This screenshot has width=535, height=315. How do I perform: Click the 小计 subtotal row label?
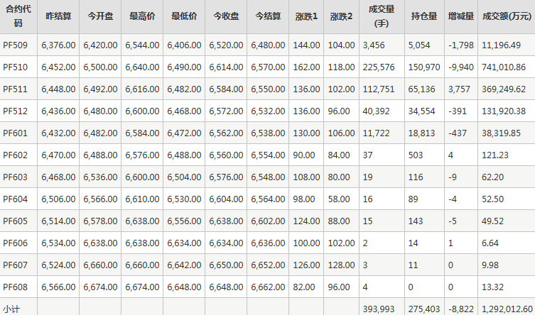tap(11, 309)
